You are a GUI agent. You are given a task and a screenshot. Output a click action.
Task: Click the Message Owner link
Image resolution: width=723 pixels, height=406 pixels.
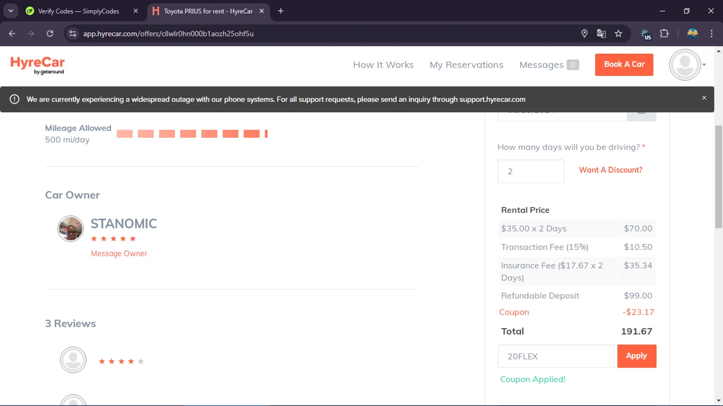coord(119,253)
